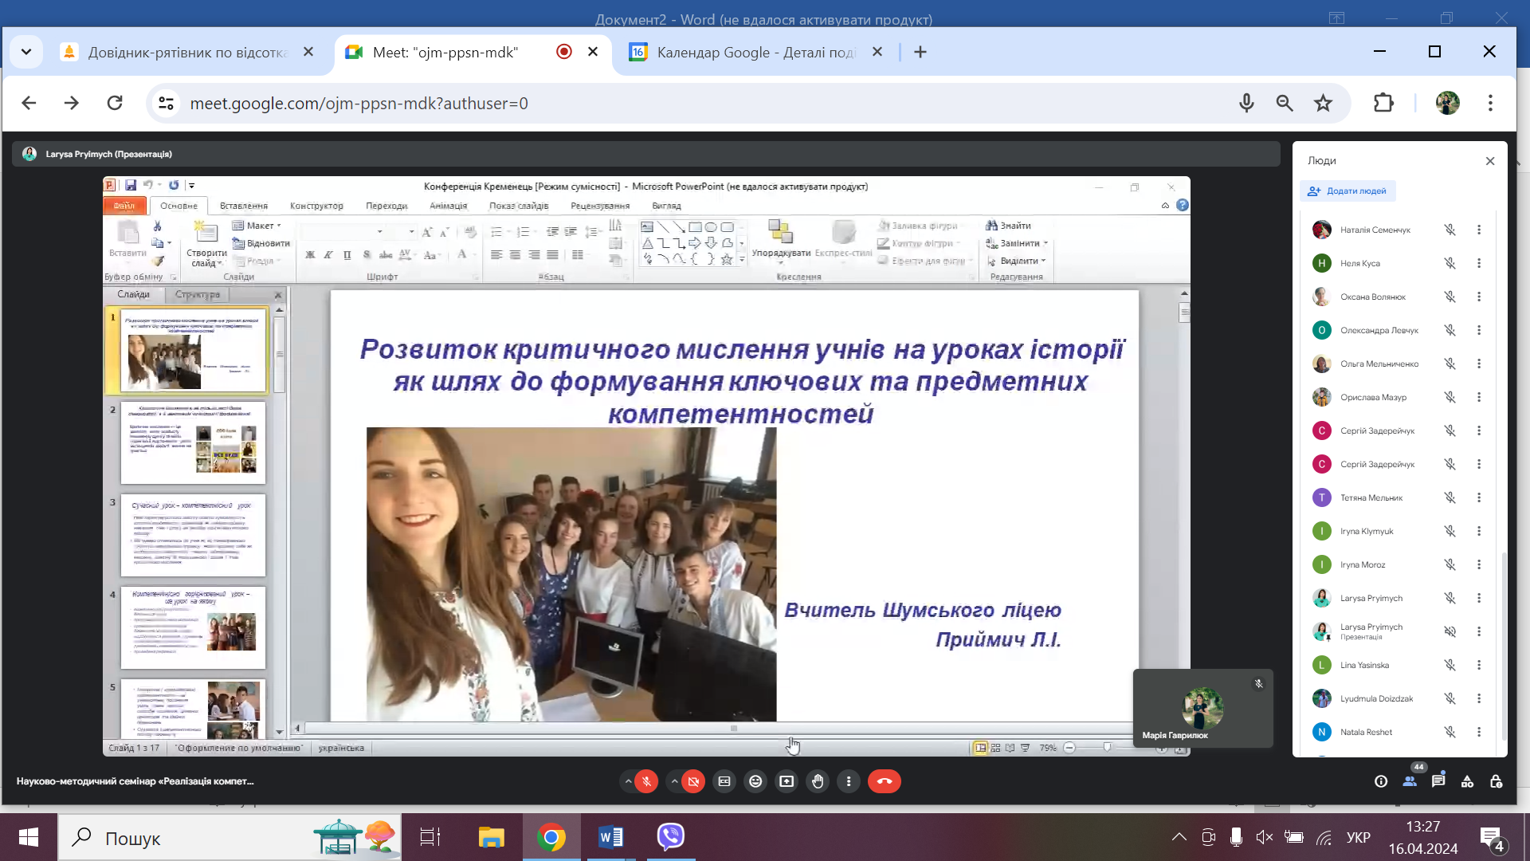
Task: Click the meeting title Науково-методичний семінар
Action: 135,781
